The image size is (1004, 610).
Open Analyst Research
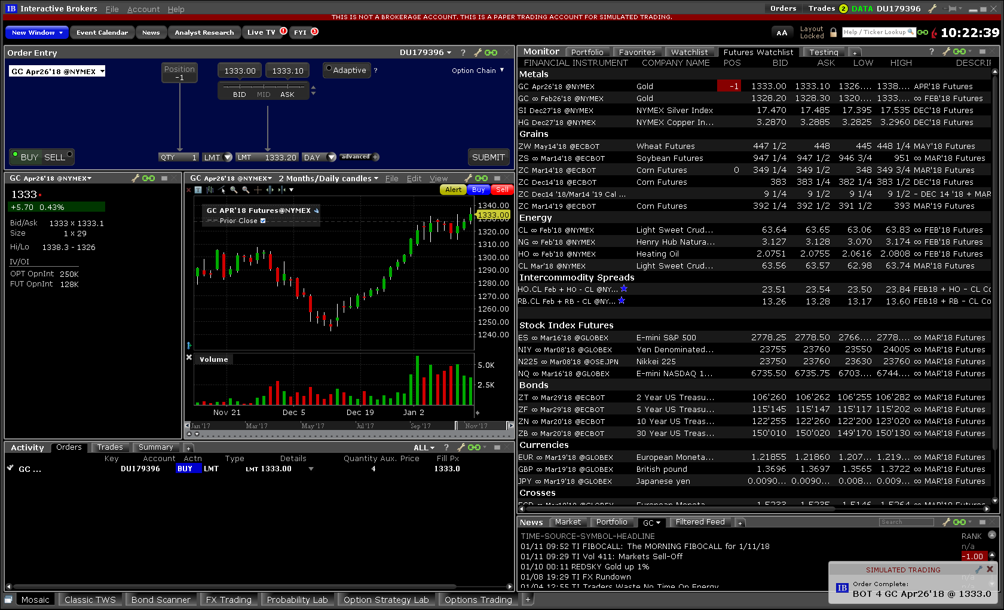click(x=204, y=32)
